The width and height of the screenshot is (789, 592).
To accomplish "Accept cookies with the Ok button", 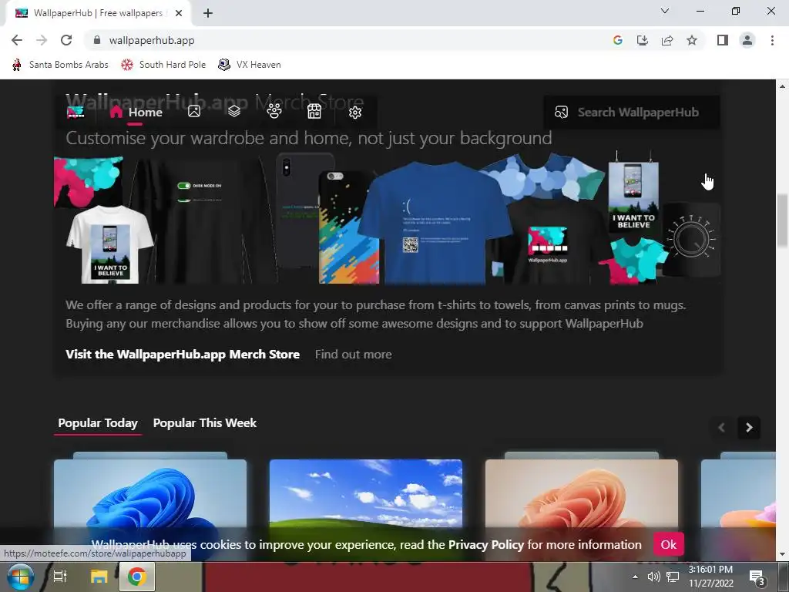I will coord(669,544).
